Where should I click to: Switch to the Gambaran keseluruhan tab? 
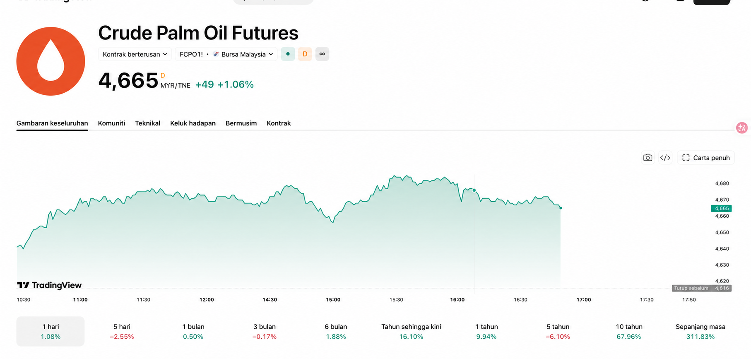(x=52, y=123)
